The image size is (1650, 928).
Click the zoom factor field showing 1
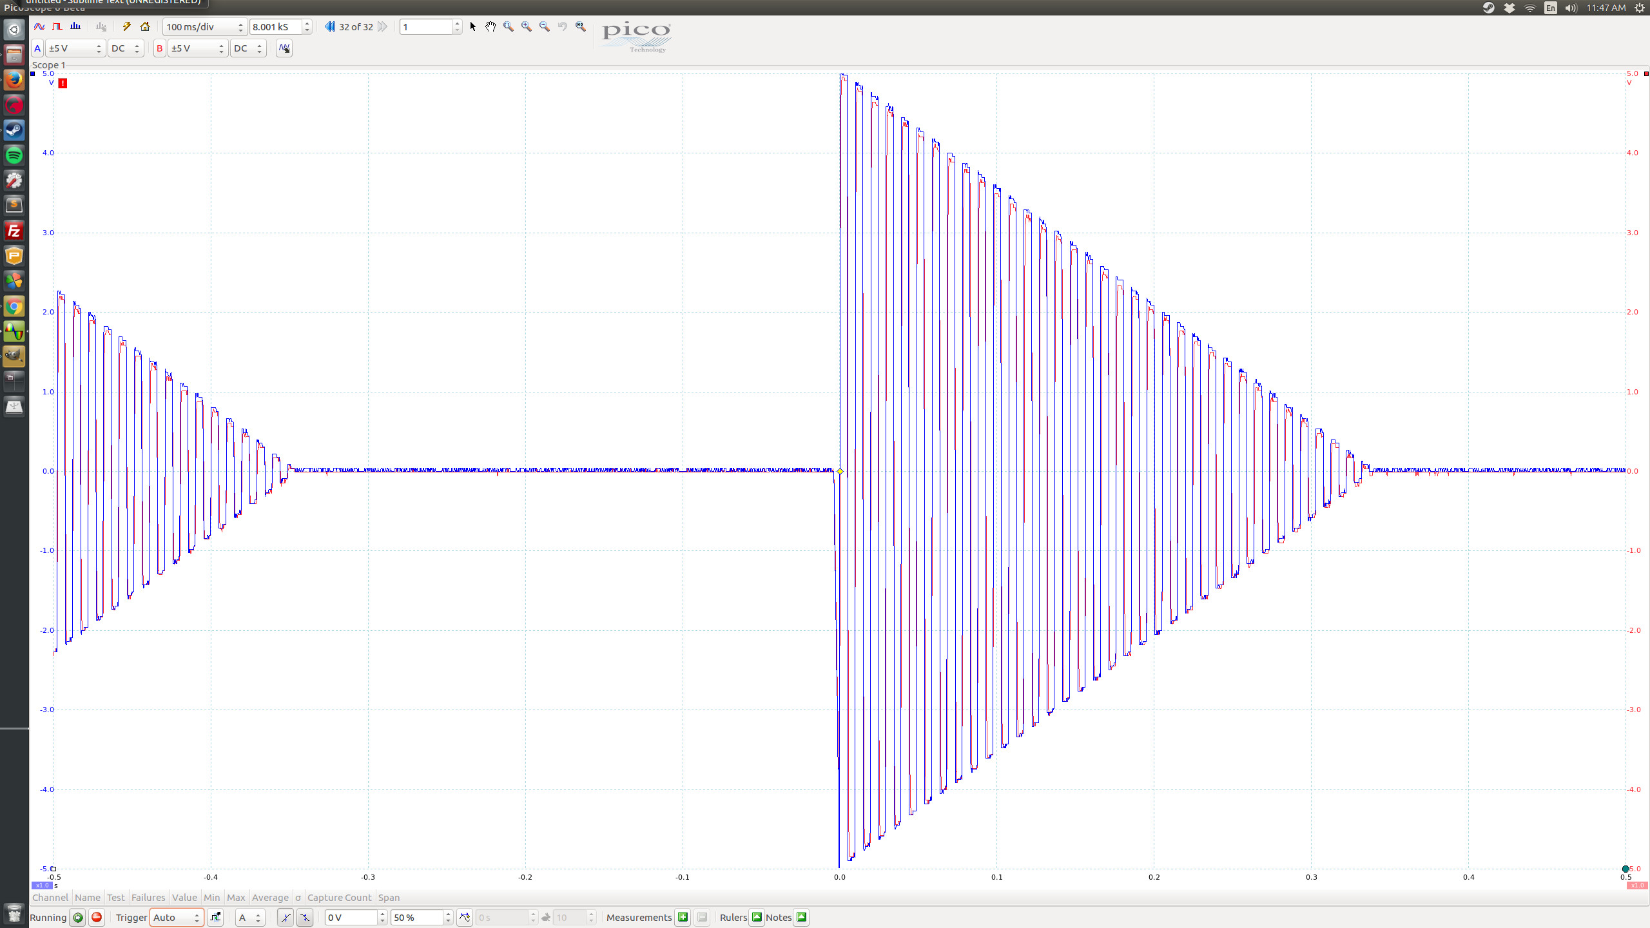coord(426,26)
